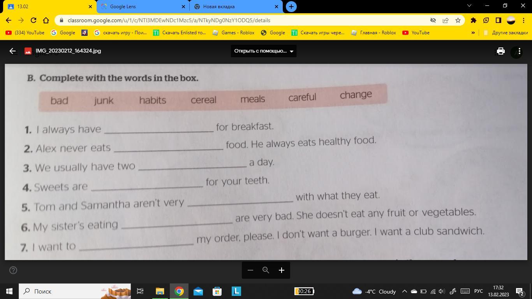Reset zoom using the magnifier icon

pos(266,270)
